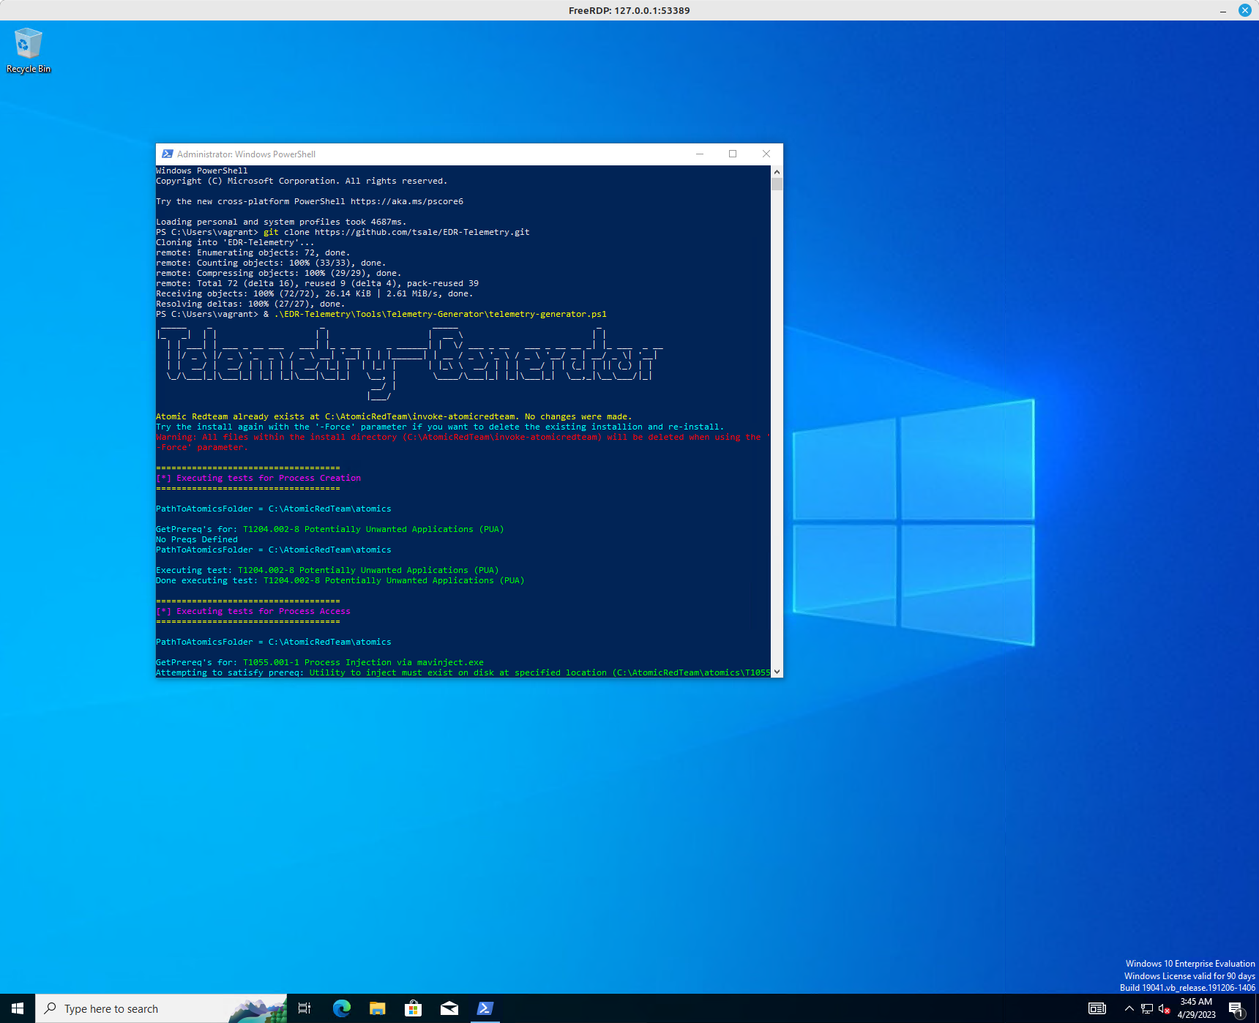
Task: Click '[*] Executing tests for Process Creation' line
Action: tap(258, 478)
